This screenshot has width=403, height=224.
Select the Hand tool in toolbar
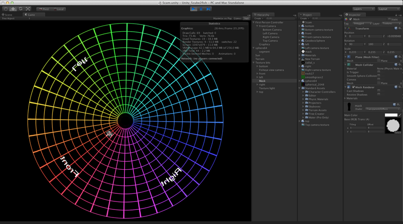(6, 9)
